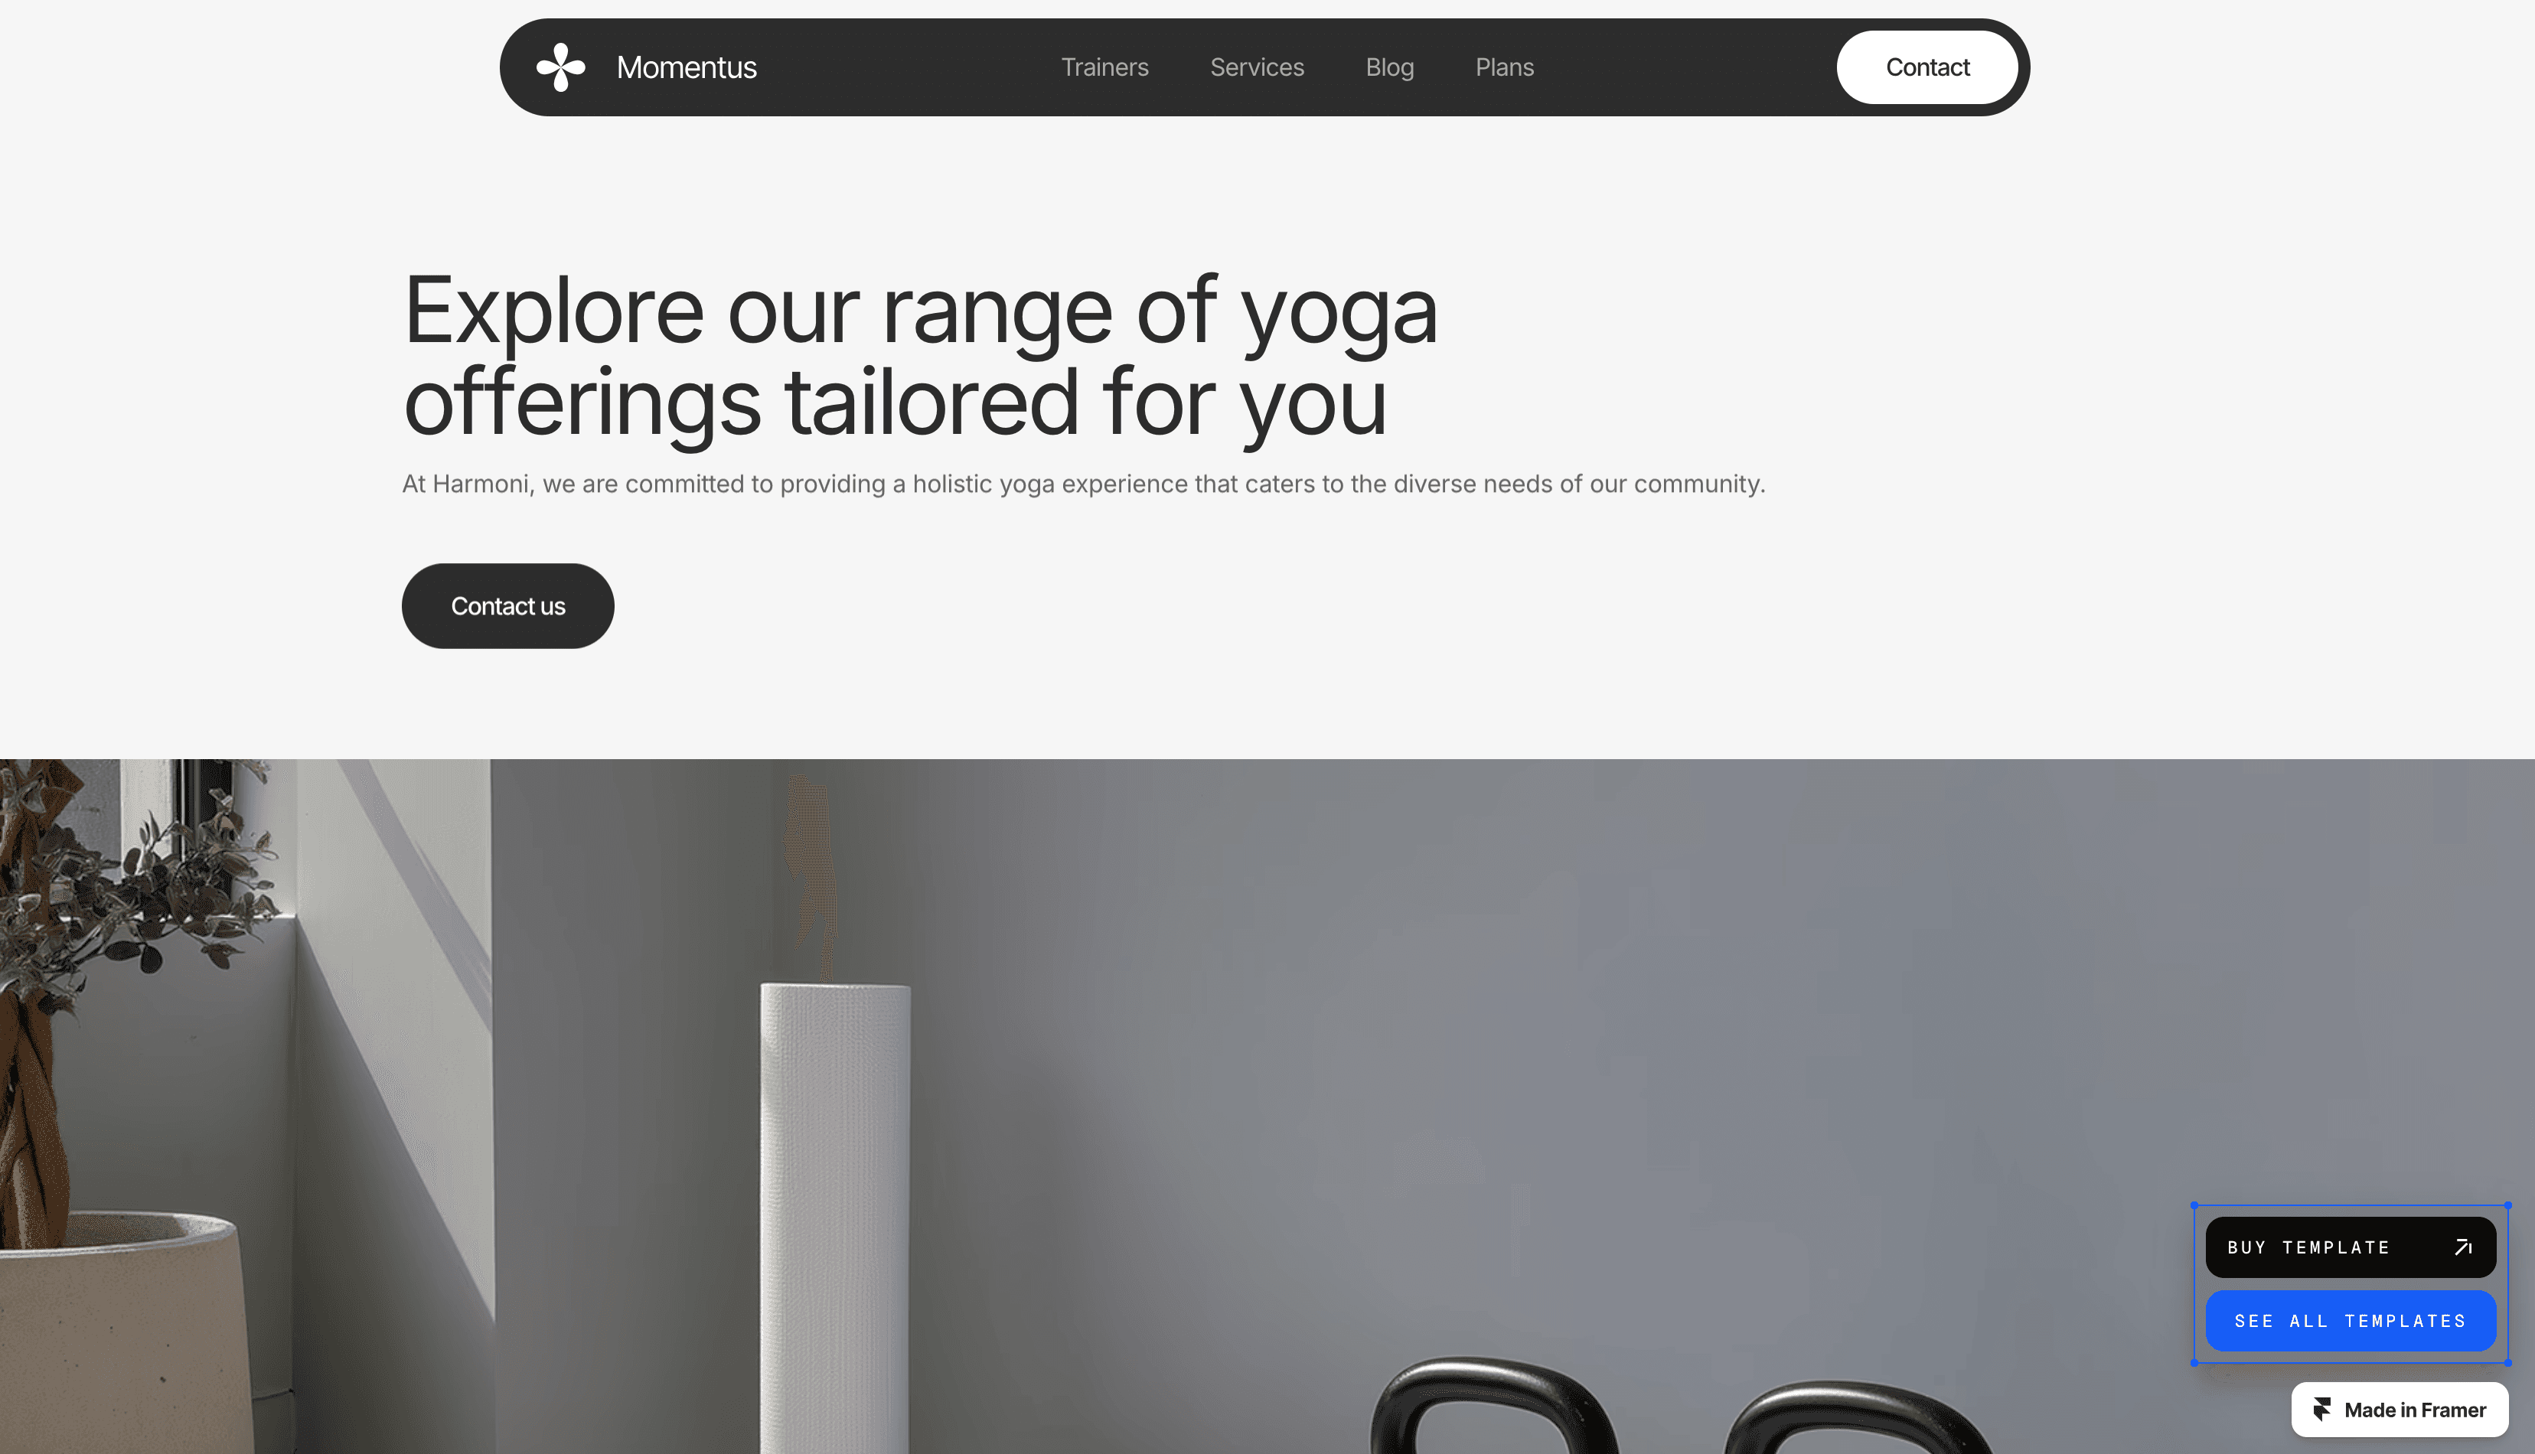This screenshot has width=2535, height=1454.
Task: Go to the Blog page
Action: click(1389, 68)
